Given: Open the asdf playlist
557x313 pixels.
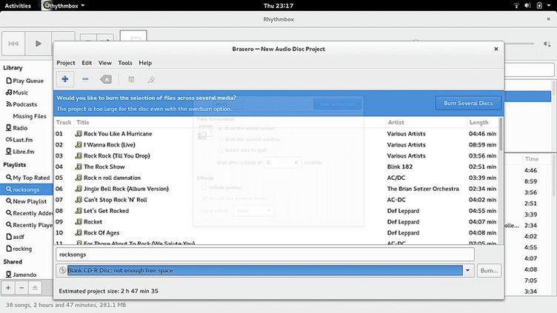Looking at the screenshot, I should click(x=19, y=237).
